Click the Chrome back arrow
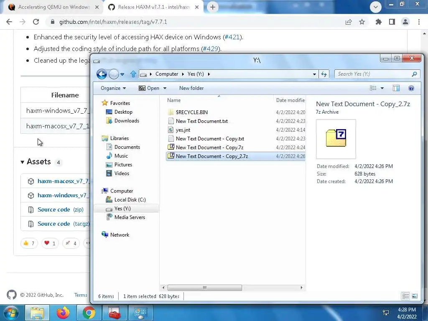Viewport: 428px width, 321px height. point(9,22)
